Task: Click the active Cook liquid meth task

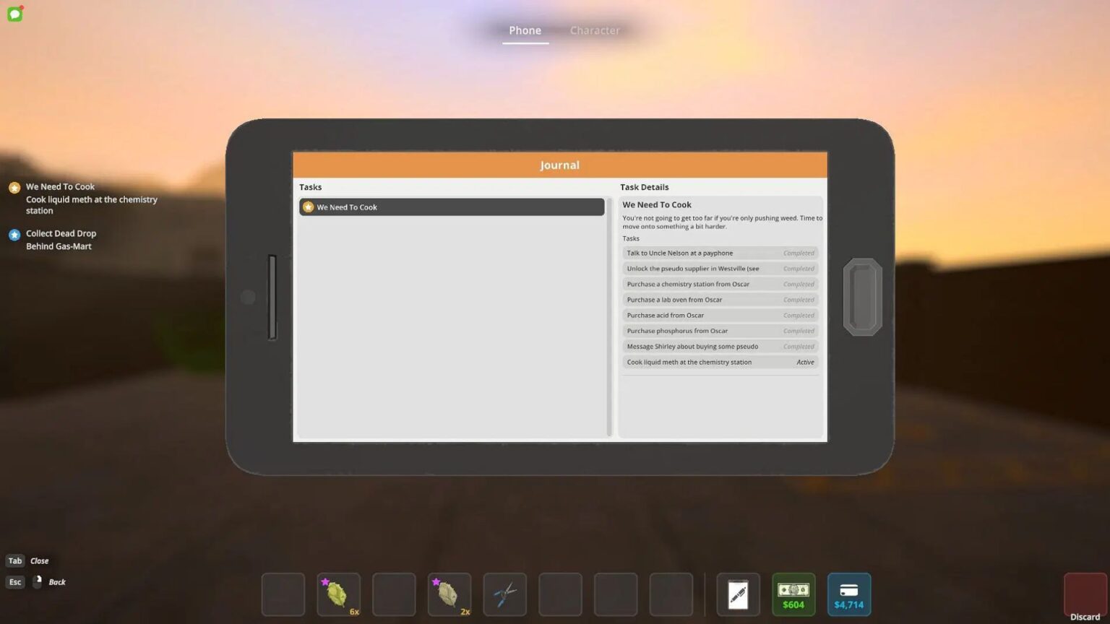Action: click(x=720, y=362)
